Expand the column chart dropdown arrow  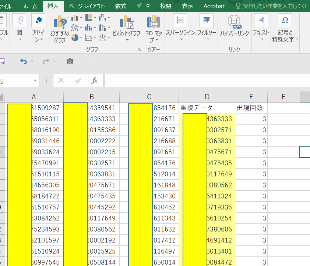point(81,18)
